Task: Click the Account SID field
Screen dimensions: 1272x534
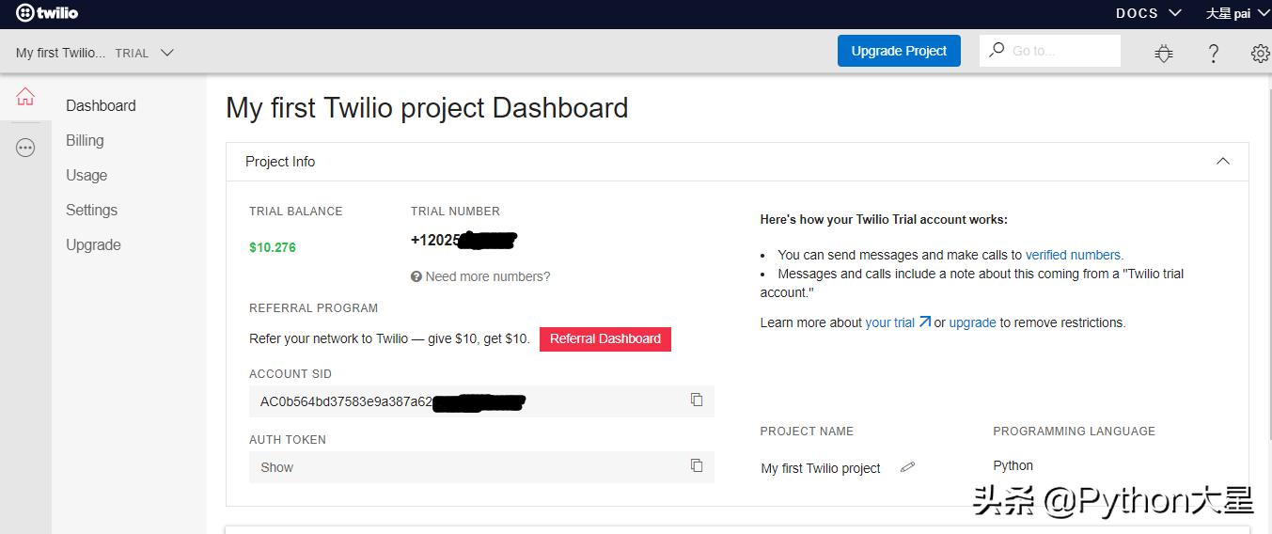Action: pyautogui.click(x=481, y=401)
